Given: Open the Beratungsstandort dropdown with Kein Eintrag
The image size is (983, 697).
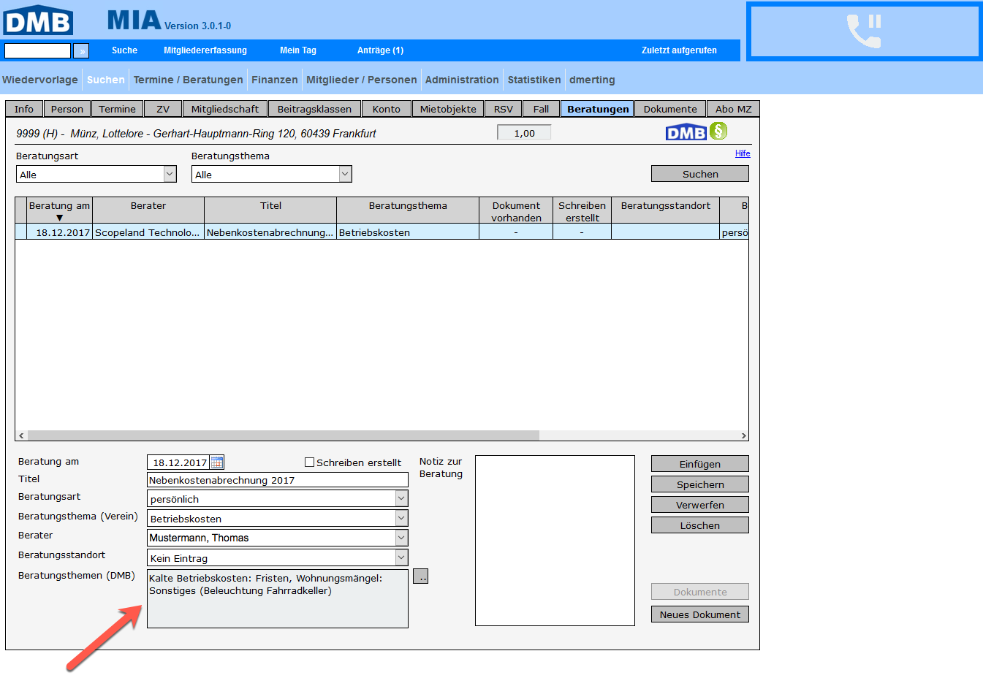Looking at the screenshot, I should pyautogui.click(x=401, y=557).
